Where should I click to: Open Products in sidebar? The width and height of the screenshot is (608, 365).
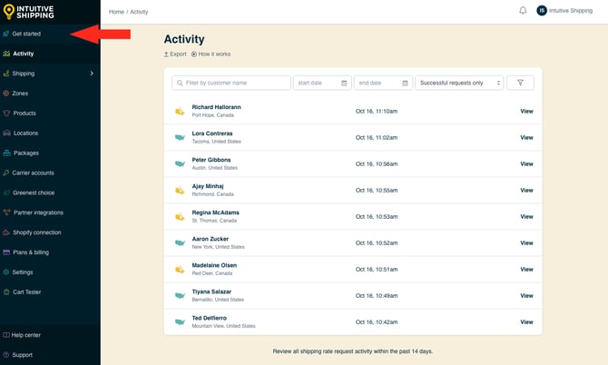[25, 113]
